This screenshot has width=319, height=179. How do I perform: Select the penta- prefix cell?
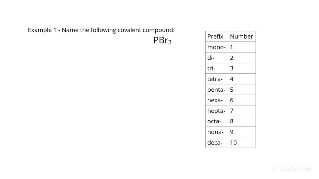(217, 89)
